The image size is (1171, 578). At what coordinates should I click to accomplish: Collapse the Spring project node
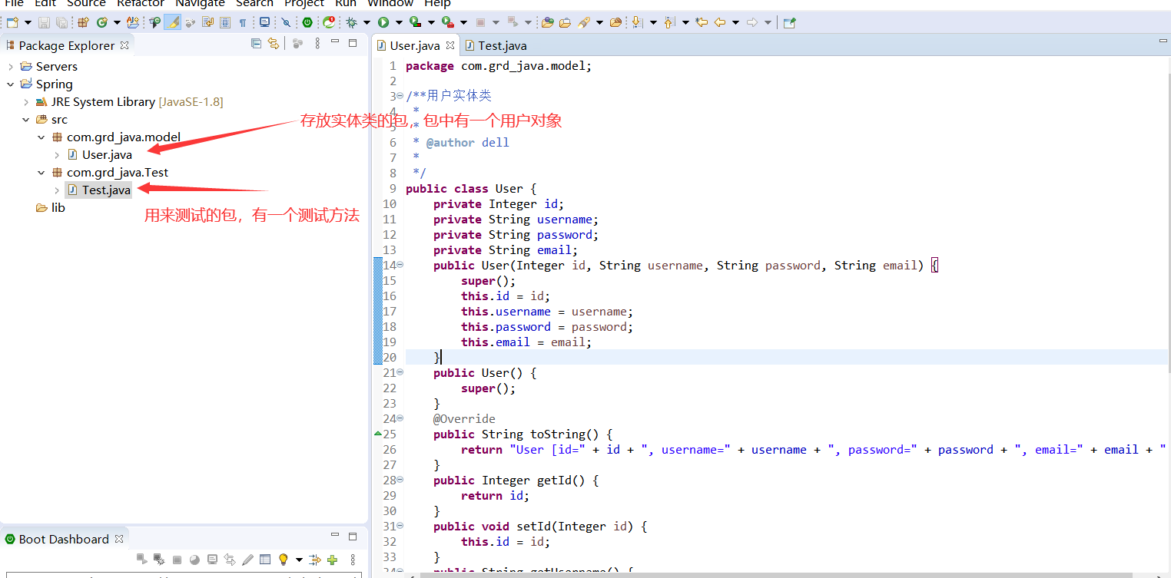point(11,84)
